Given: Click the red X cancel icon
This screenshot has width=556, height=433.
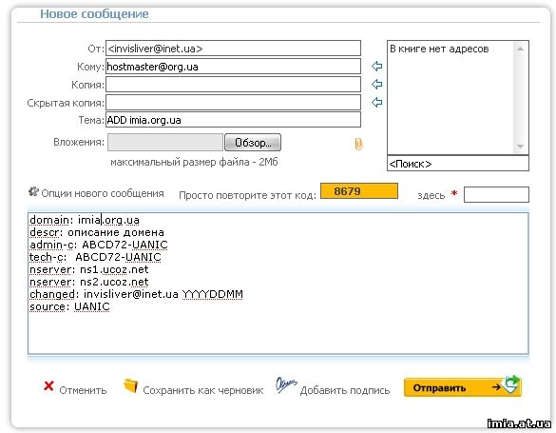Looking at the screenshot, I should pos(48,386).
